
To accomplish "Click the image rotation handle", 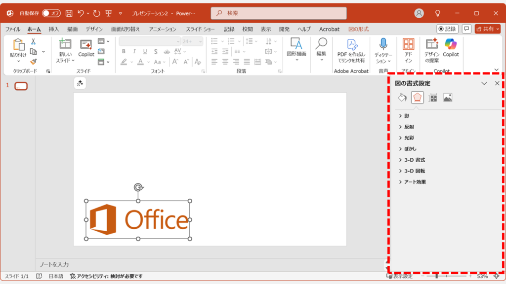I will click(138, 187).
